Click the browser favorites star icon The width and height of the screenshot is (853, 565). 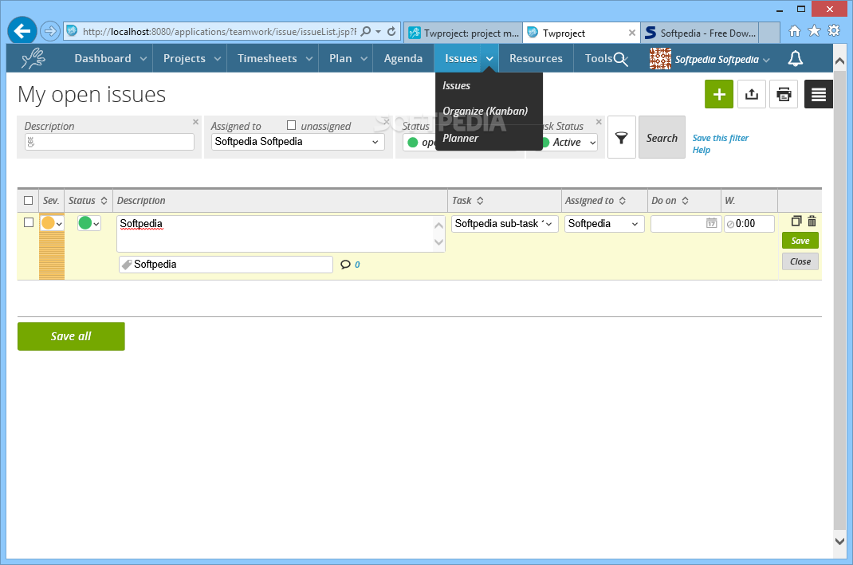click(815, 31)
